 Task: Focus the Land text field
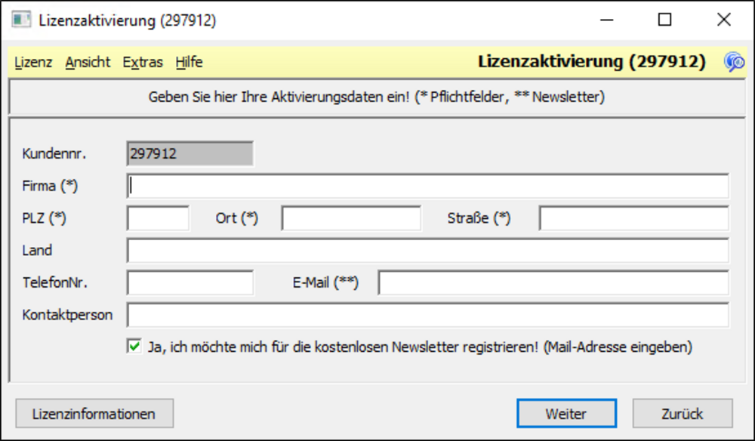point(428,251)
